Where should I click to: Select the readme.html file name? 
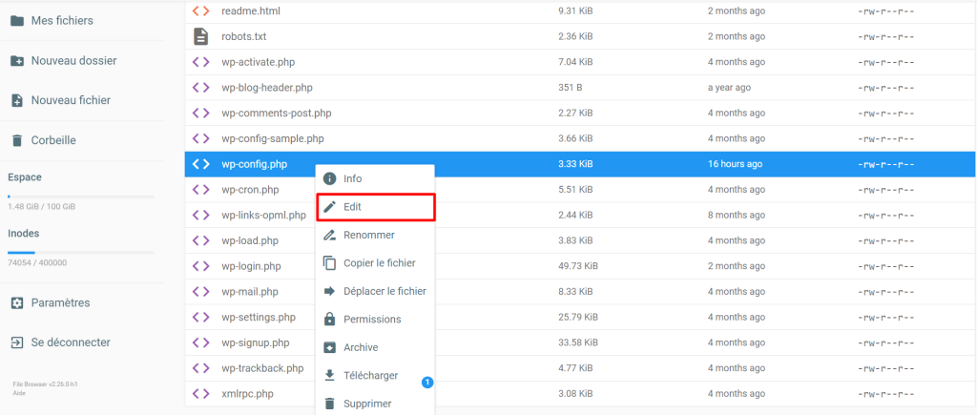251,10
